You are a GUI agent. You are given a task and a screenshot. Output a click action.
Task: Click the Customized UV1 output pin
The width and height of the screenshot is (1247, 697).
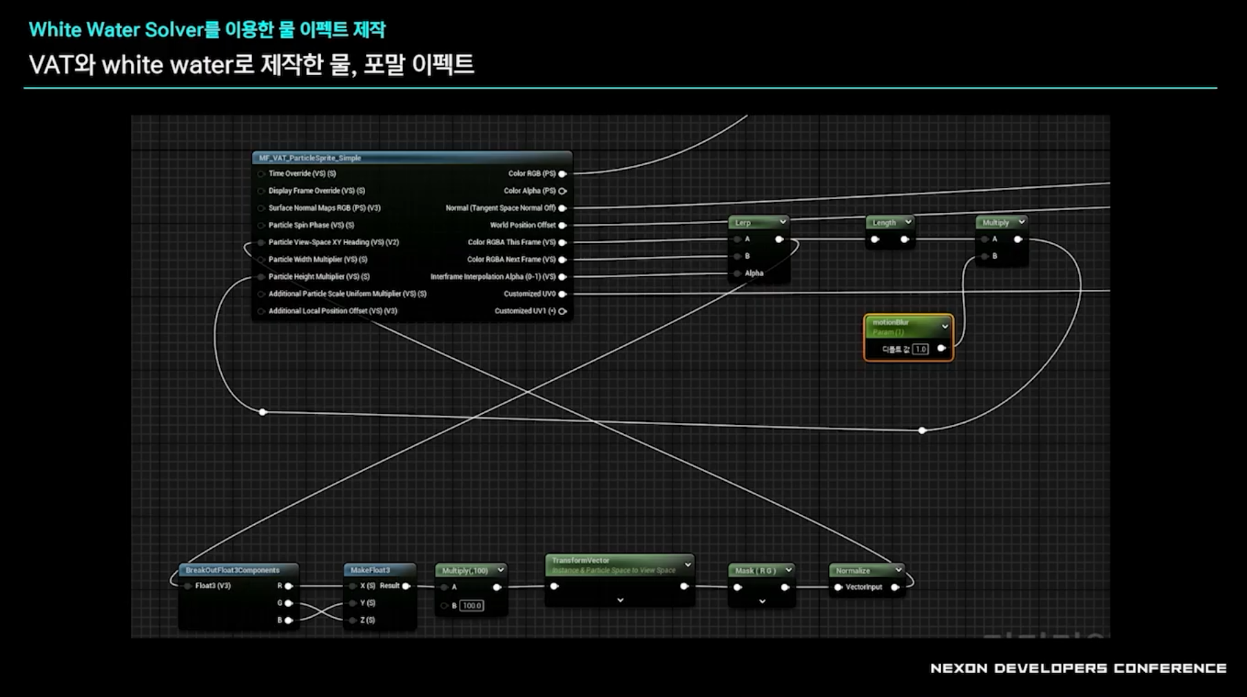[x=562, y=311]
